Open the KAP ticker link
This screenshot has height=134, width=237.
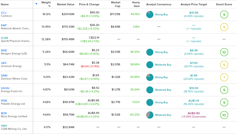tap(4, 25)
